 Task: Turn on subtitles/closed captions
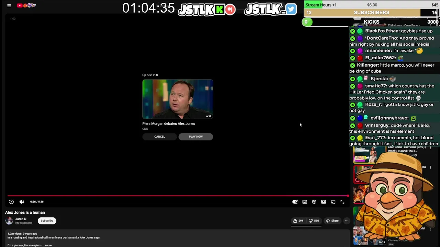305,202
